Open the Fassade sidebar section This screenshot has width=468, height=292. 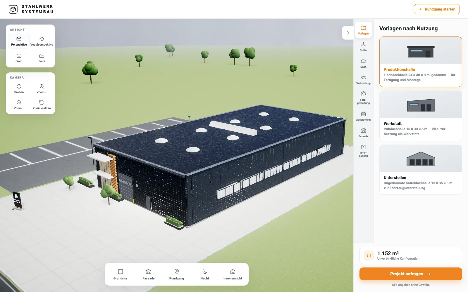363,133
